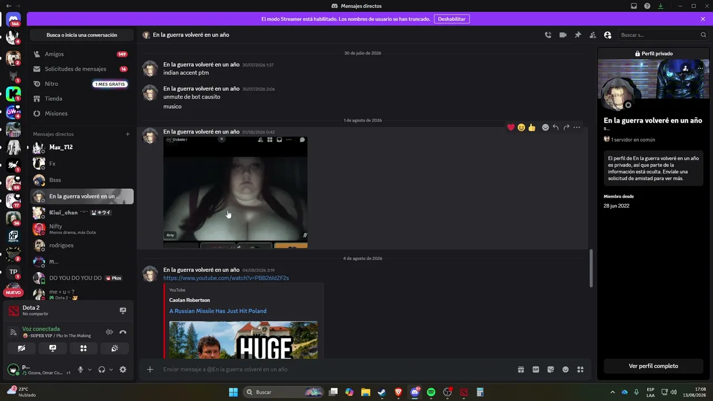This screenshot has width=713, height=401.
Task: Toggle camera in the voice panel
Action: [x=22, y=348]
